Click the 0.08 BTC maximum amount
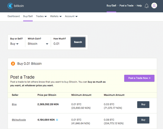The width and height of the screenshot is (163, 129). [109, 120]
